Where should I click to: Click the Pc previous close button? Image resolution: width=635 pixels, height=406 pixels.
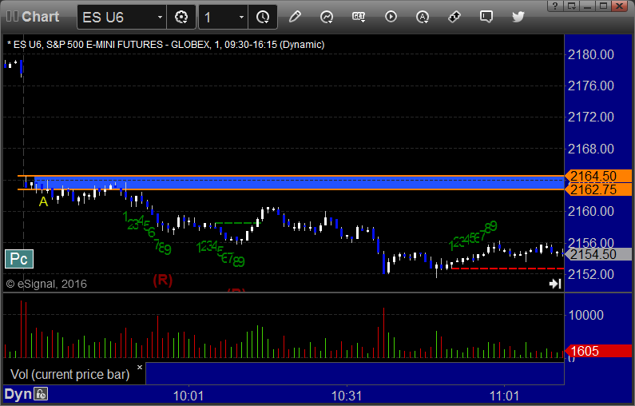19,259
